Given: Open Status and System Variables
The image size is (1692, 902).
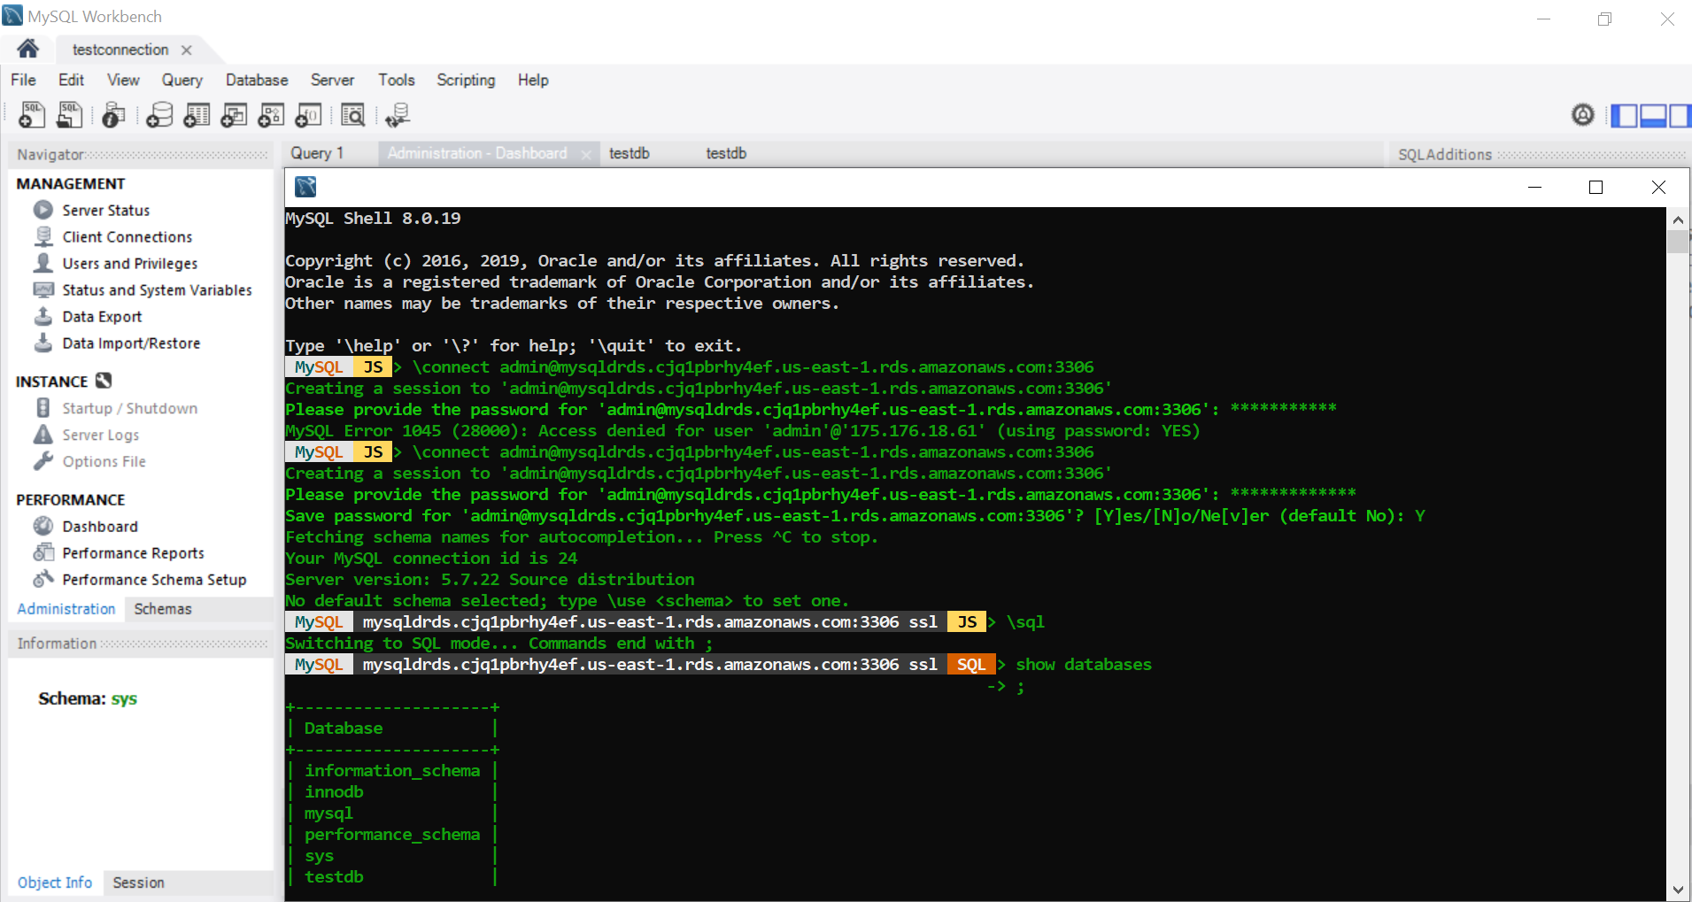Looking at the screenshot, I should 157,290.
